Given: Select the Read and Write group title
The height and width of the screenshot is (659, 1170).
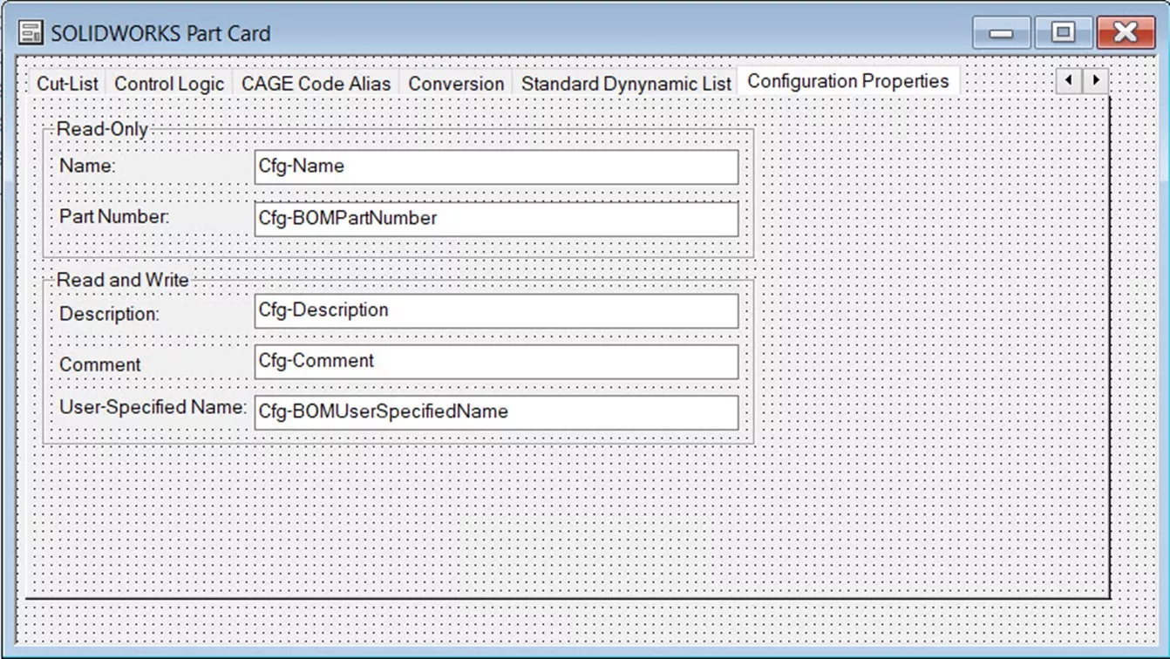Looking at the screenshot, I should (122, 280).
